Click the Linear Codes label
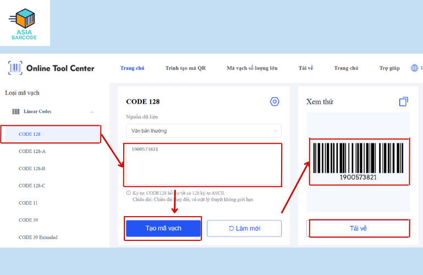This screenshot has height=275, width=423. [x=37, y=111]
